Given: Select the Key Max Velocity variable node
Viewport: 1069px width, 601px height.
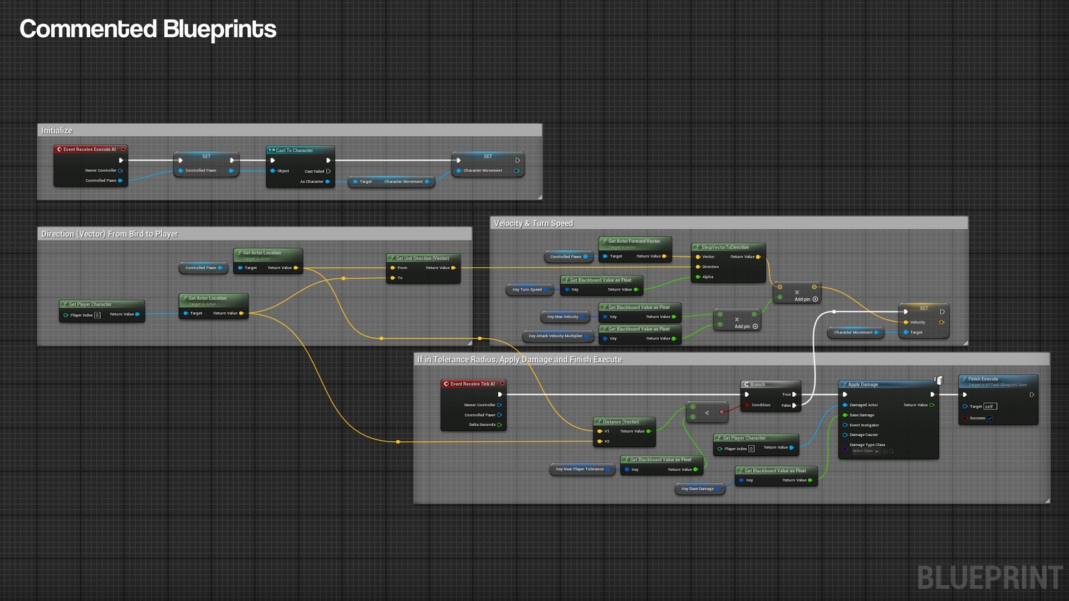Looking at the screenshot, I should (x=565, y=317).
